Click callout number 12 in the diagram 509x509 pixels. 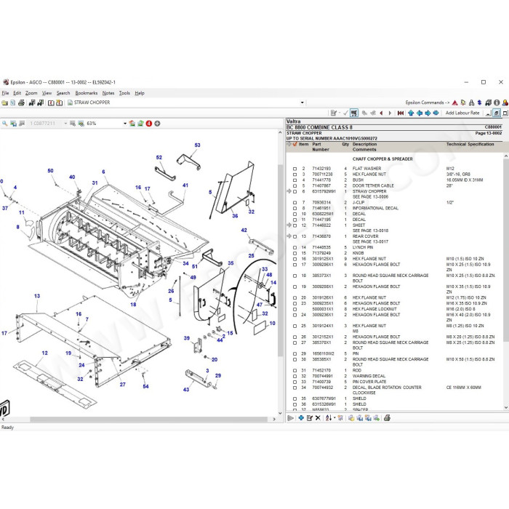(x=45, y=353)
